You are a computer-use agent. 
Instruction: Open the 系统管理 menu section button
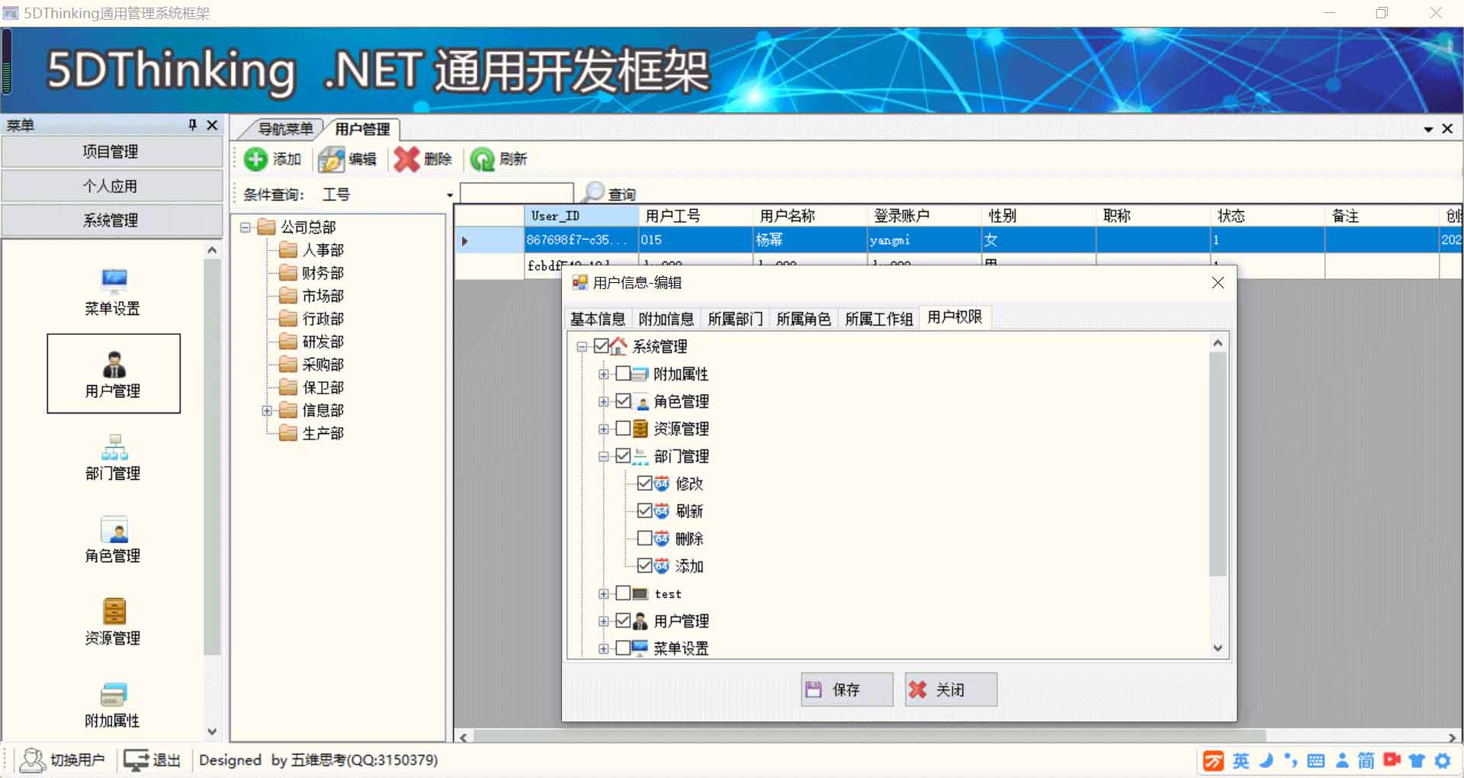[x=111, y=220]
